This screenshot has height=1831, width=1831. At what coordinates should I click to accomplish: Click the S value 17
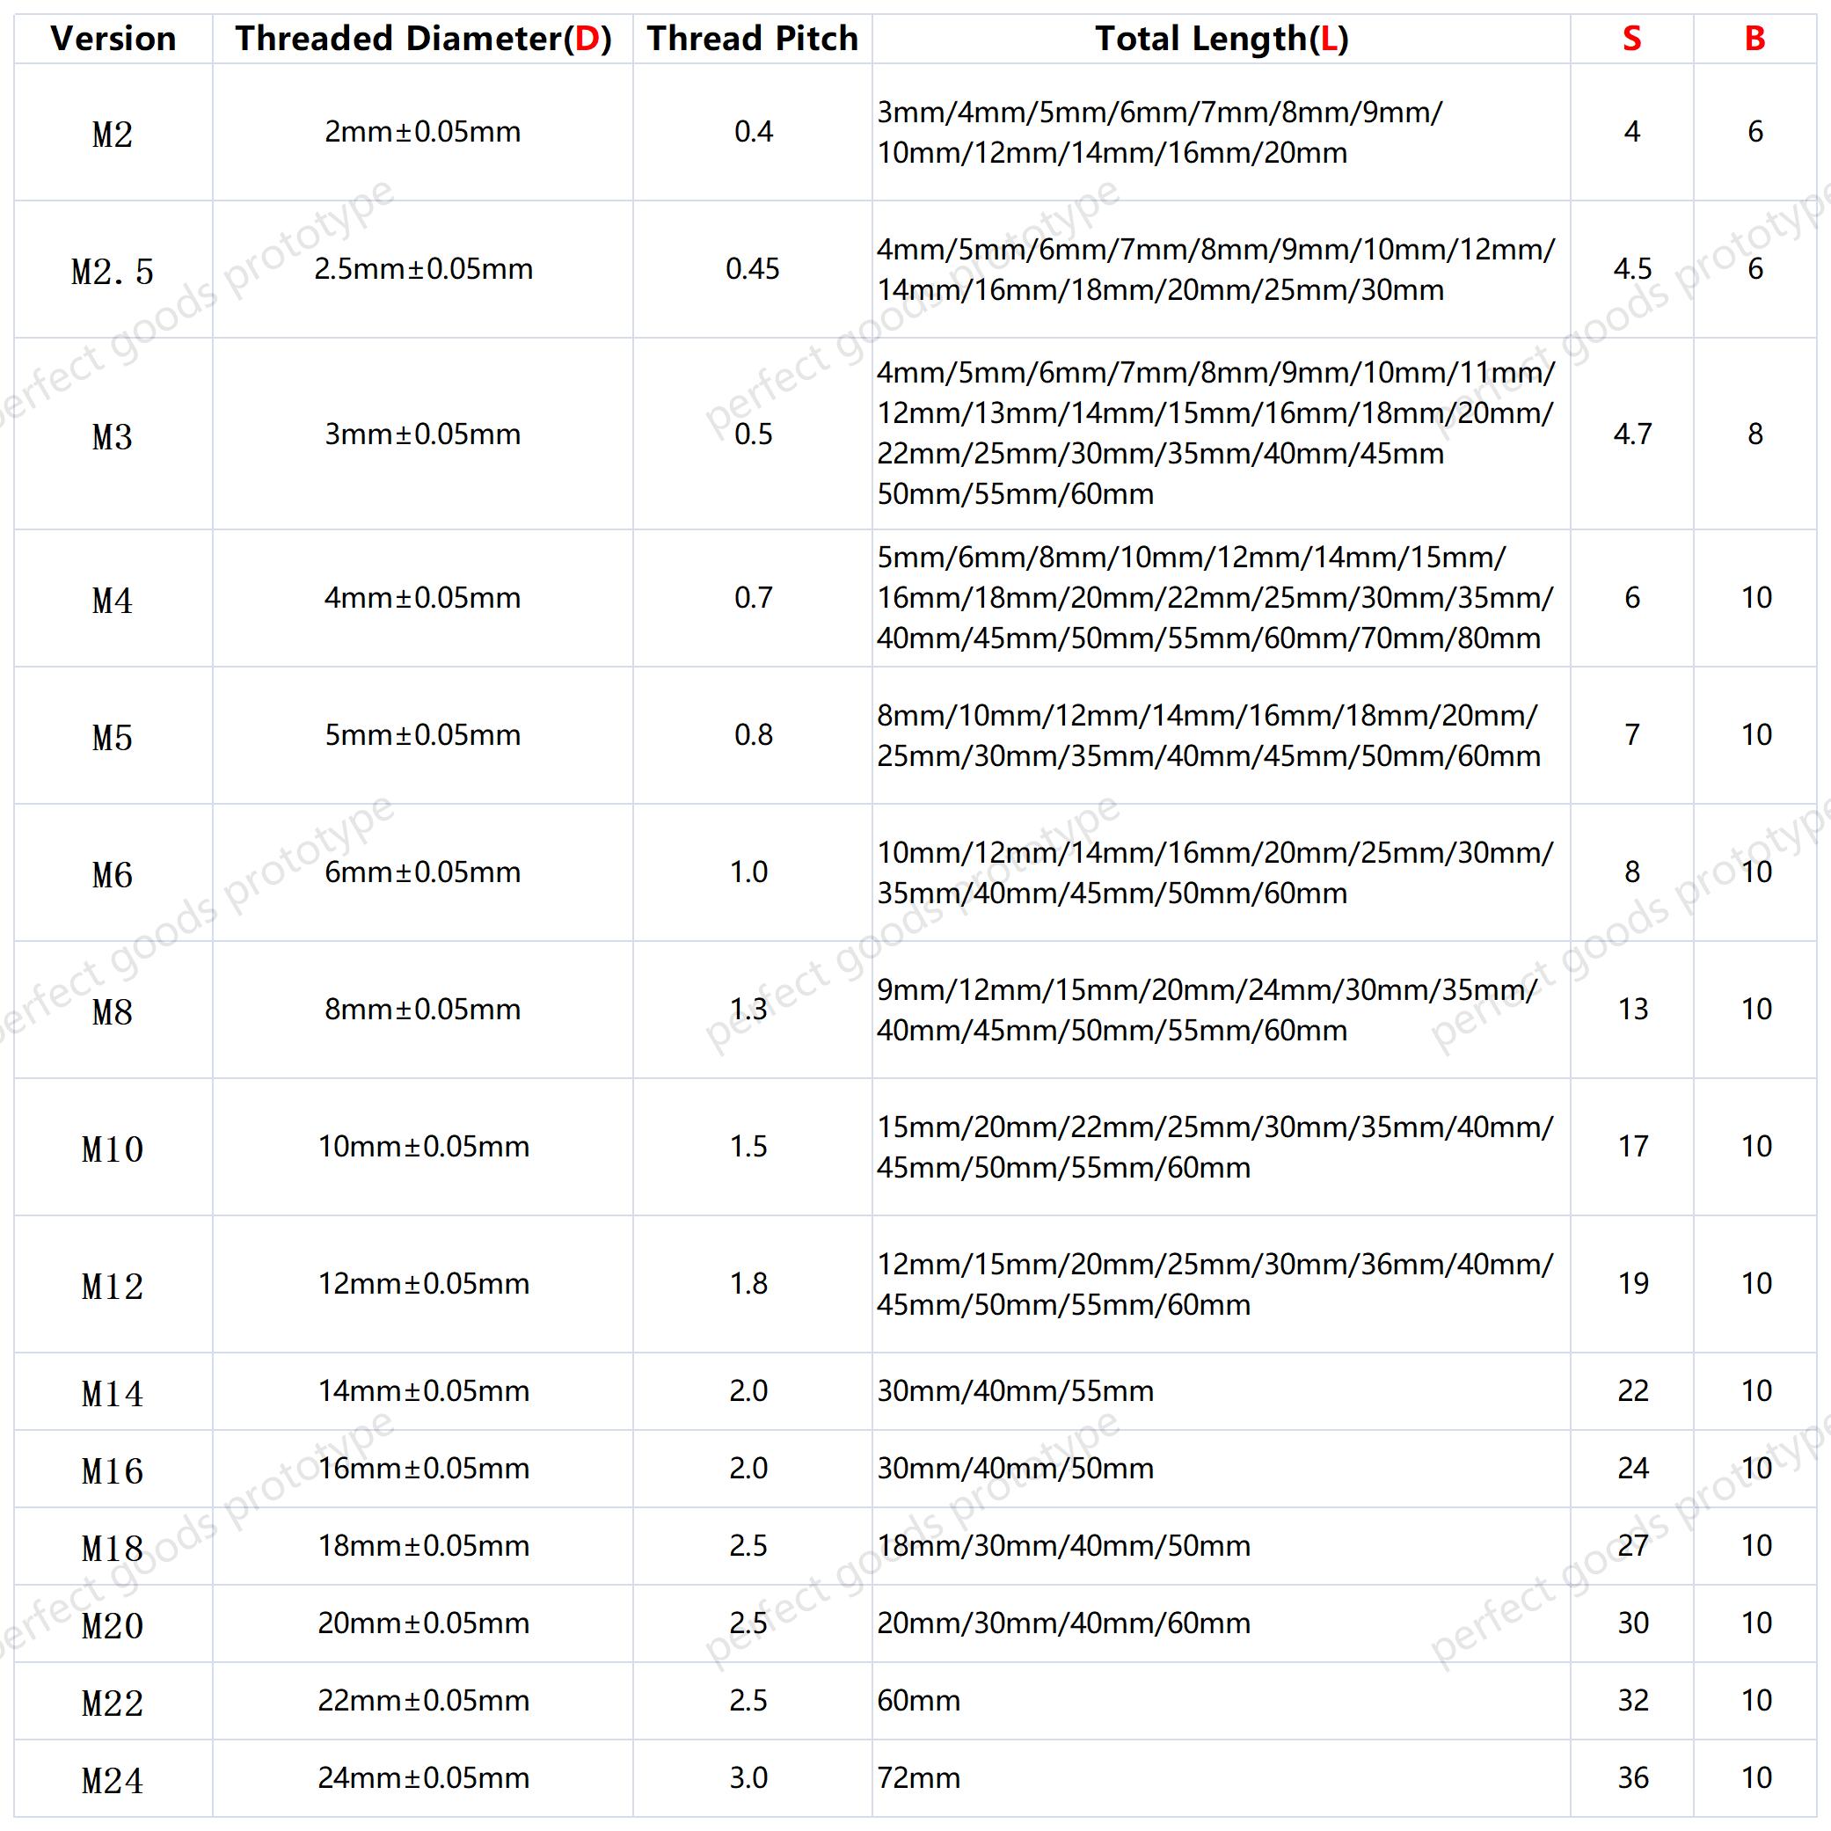click(1633, 1147)
